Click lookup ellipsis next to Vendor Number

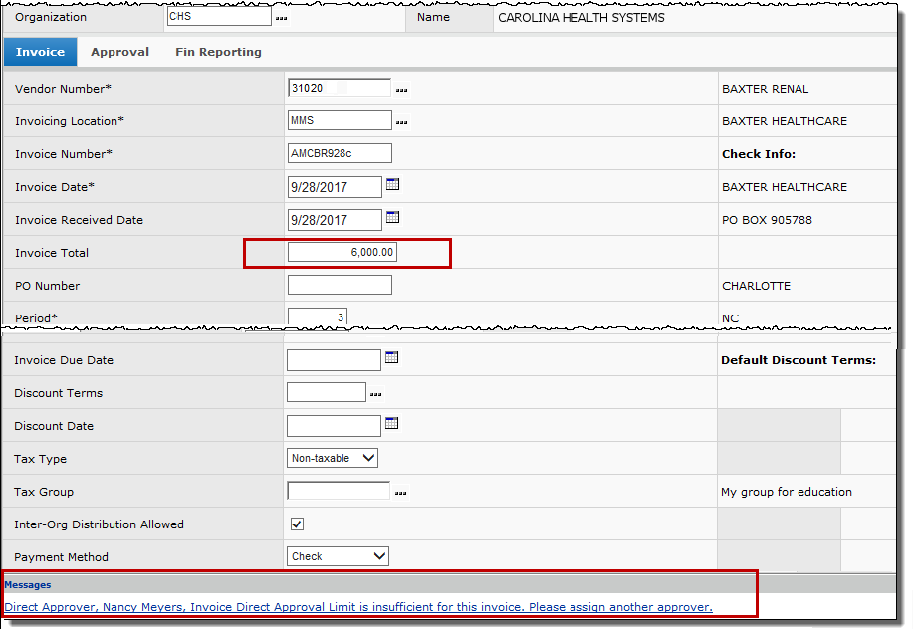click(401, 90)
